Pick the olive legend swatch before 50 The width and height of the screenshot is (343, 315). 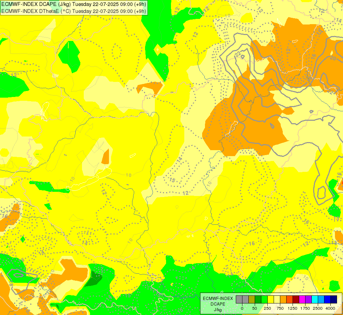[252, 299]
